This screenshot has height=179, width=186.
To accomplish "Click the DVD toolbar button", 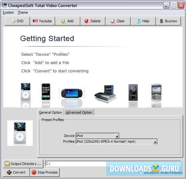I will coord(17,21).
